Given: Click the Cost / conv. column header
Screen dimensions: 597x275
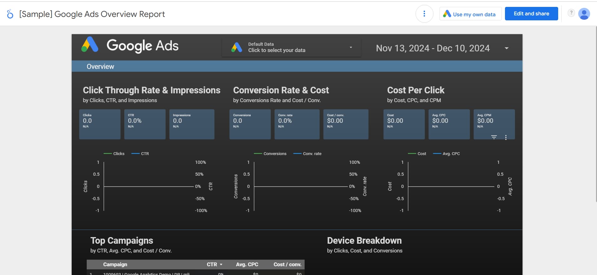Looking at the screenshot, I should (287, 264).
